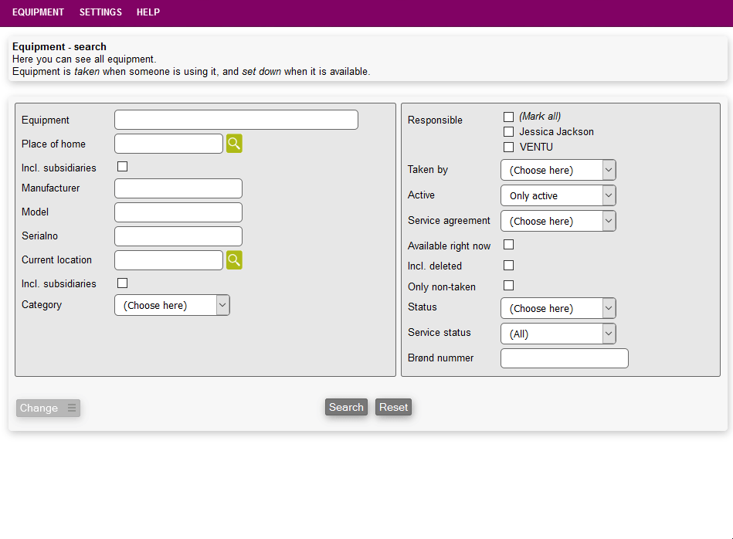Tick the Mark all responsible checkbox
This screenshot has width=733, height=539.
tap(508, 117)
